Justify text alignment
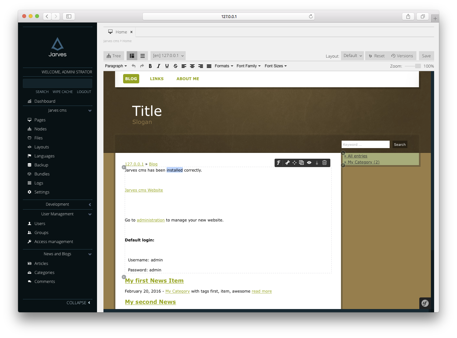Screen dimensions: 457x338 click(209, 66)
